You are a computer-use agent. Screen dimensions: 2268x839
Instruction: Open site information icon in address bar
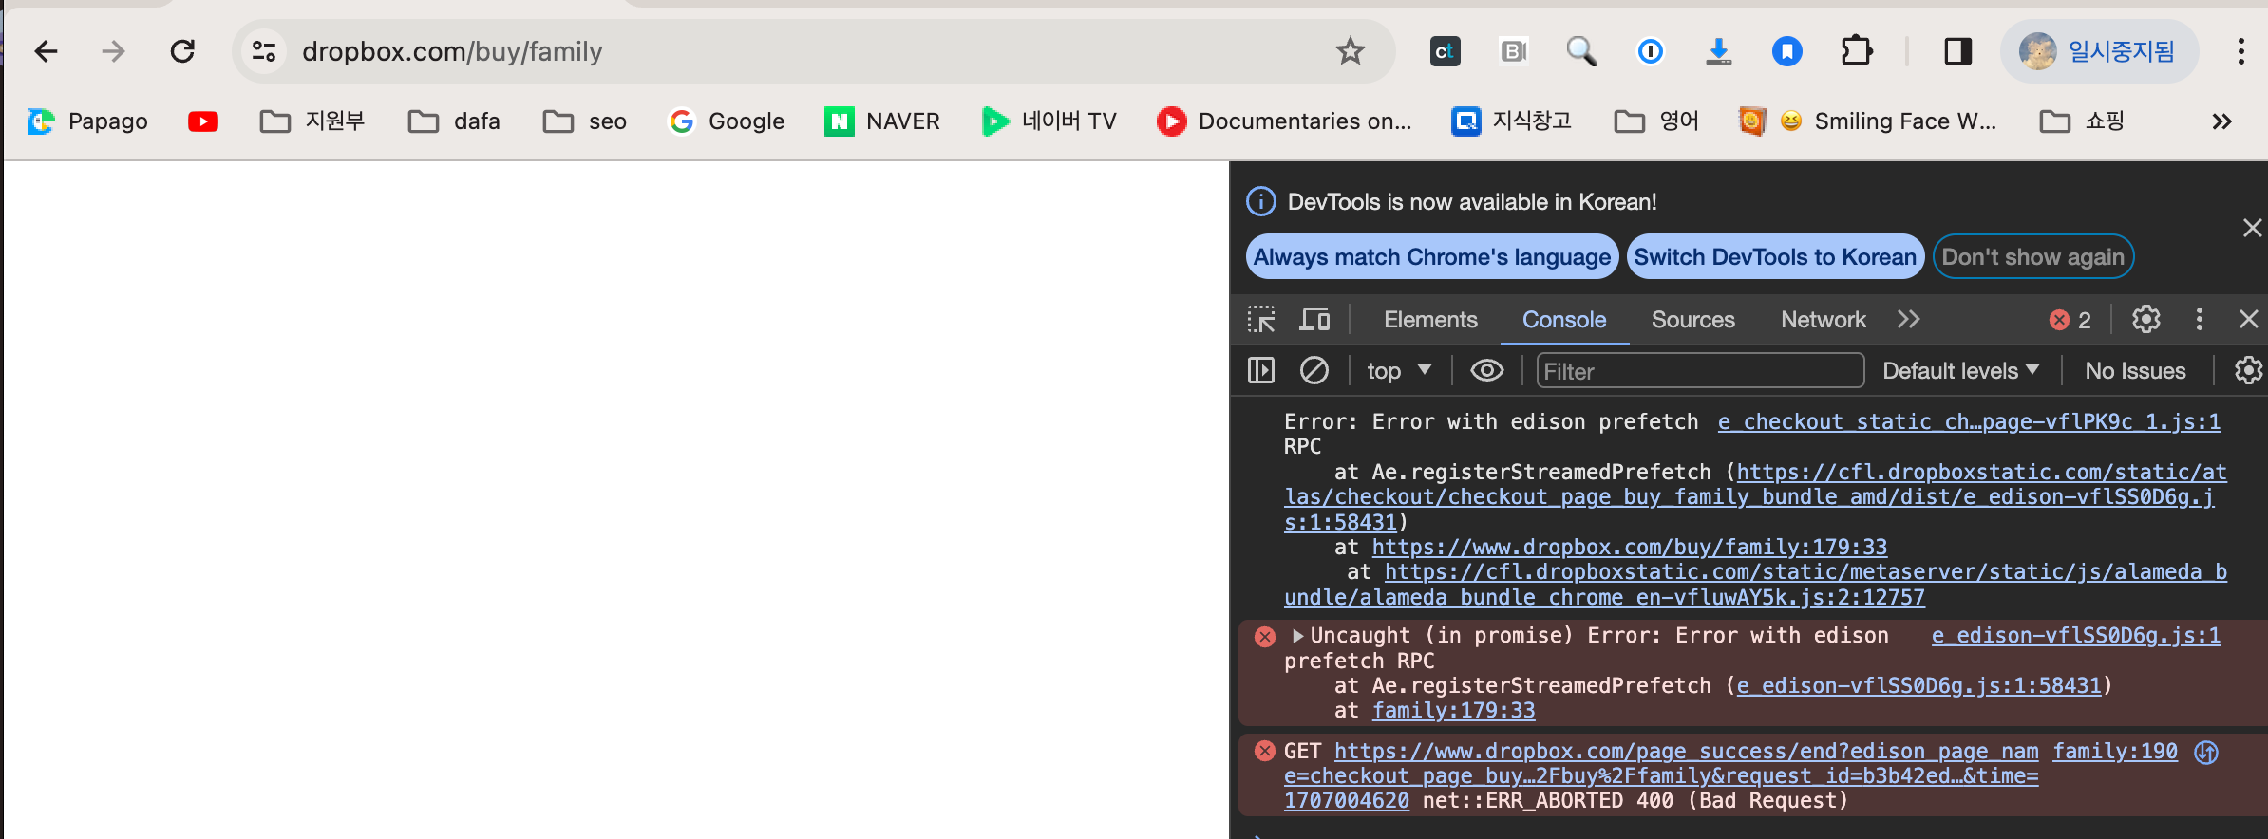264,51
